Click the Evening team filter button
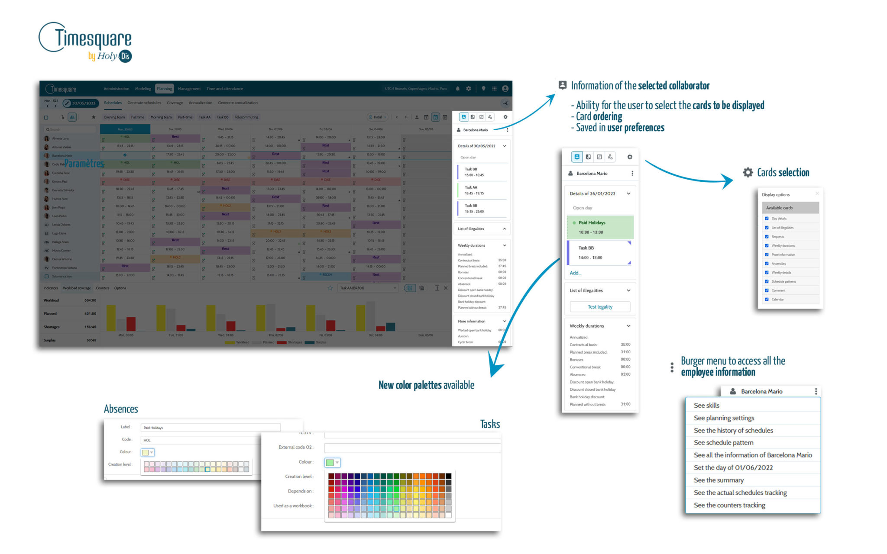The height and width of the screenshot is (554, 887). [114, 117]
